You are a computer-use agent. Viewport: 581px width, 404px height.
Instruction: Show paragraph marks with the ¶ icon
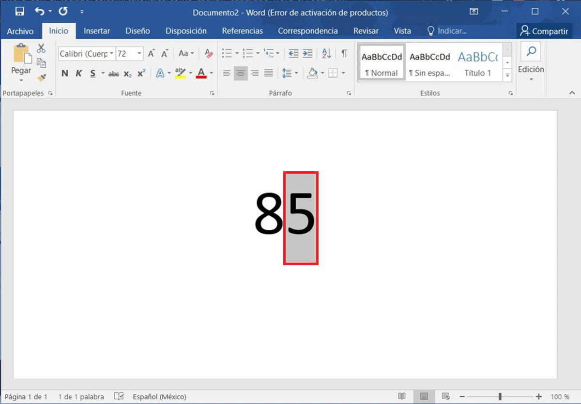(344, 53)
